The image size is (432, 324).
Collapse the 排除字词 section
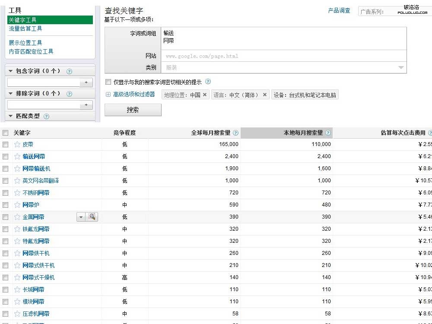click(11, 94)
